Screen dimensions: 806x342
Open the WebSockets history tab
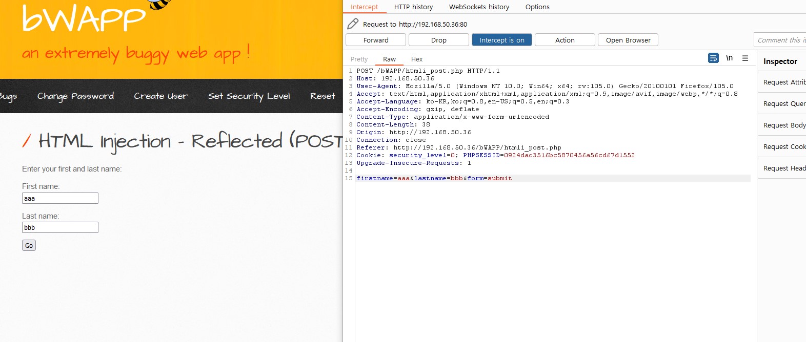point(479,7)
